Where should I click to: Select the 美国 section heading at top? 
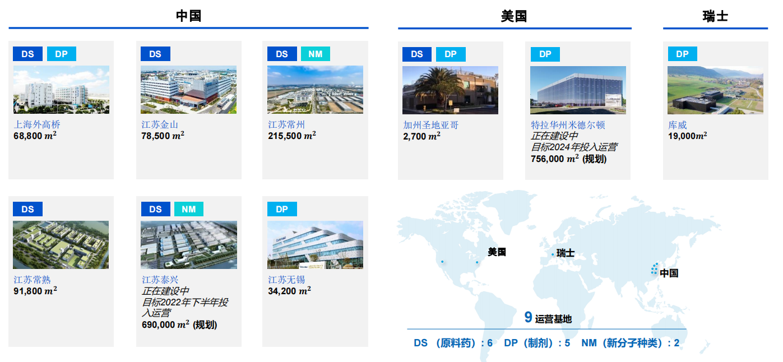click(514, 16)
